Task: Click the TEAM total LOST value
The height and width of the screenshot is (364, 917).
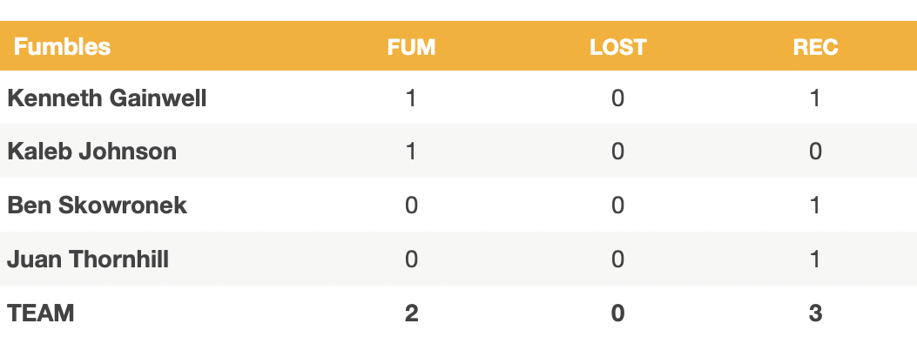Action: click(617, 313)
